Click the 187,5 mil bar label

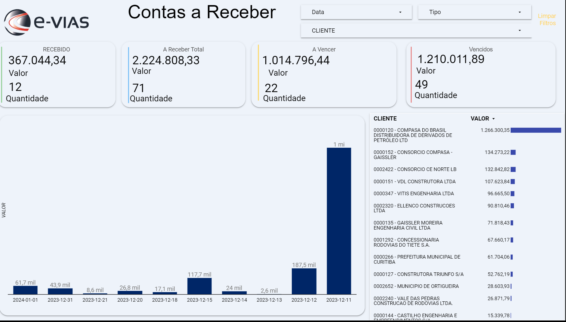[x=304, y=265]
